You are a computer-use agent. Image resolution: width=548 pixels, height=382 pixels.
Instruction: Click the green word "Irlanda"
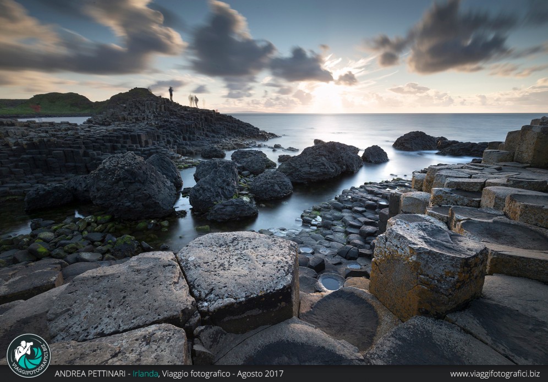[145, 374]
